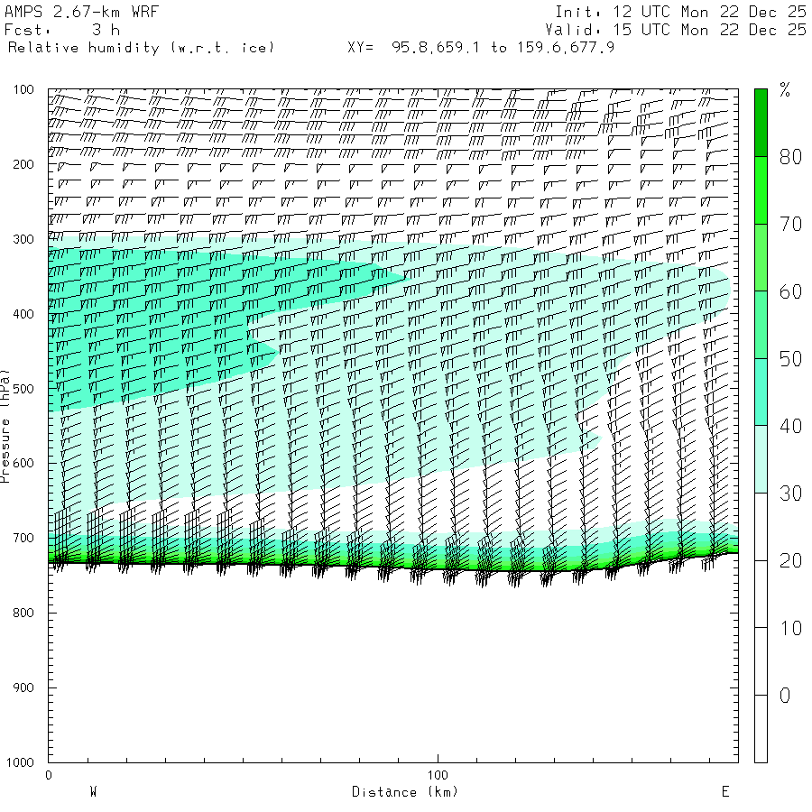The height and width of the screenshot is (812, 812).
Task: Click the darkest green swatch above 80
Action: [x=761, y=122]
